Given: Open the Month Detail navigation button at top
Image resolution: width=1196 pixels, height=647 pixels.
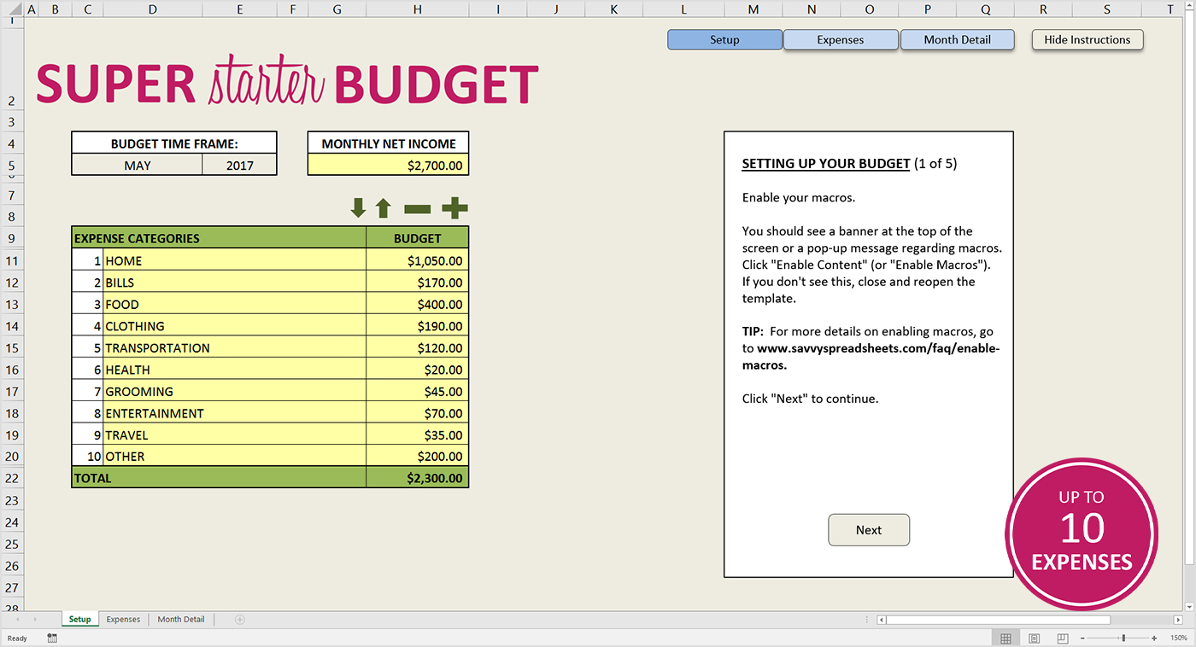Looking at the screenshot, I should [957, 39].
